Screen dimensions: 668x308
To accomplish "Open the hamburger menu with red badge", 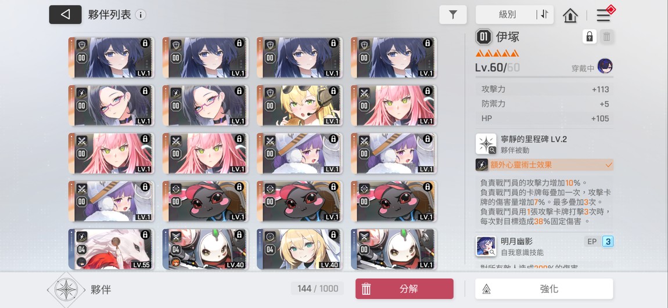I will [x=604, y=15].
